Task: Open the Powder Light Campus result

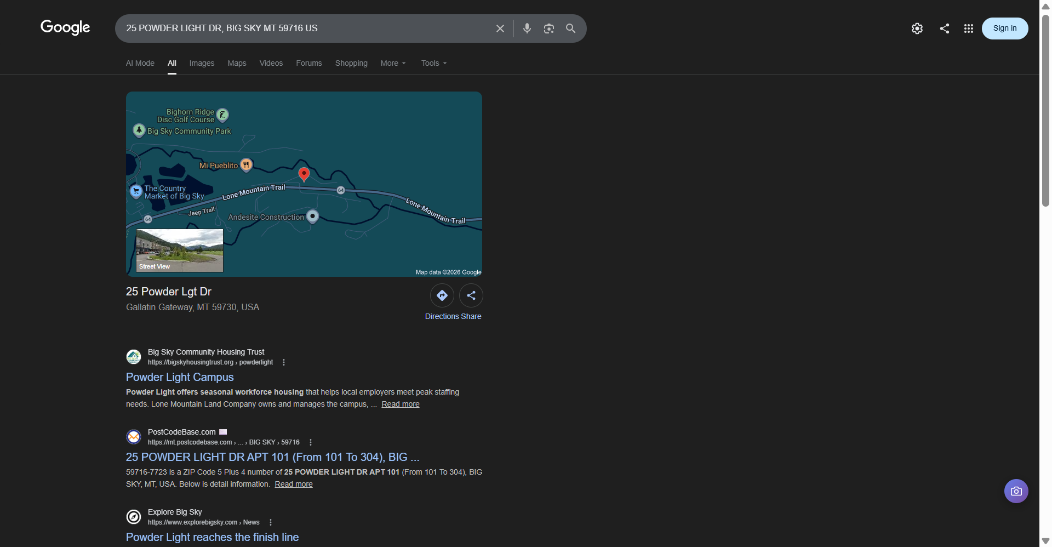Action: tap(180, 377)
